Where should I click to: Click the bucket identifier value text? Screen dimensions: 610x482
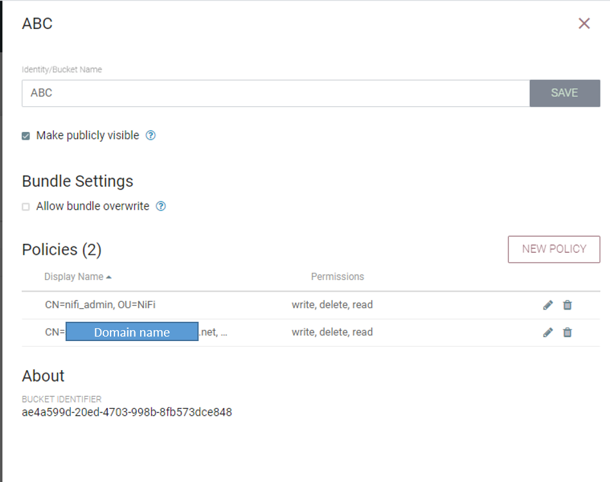tap(127, 412)
